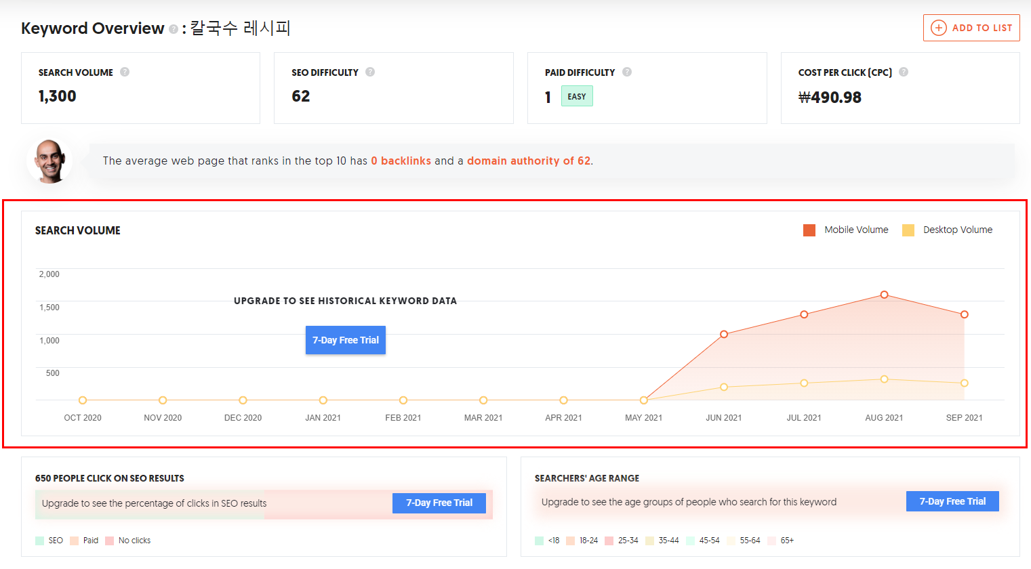Click the 65+ age legend swatch
The height and width of the screenshot is (569, 1031).
click(771, 541)
